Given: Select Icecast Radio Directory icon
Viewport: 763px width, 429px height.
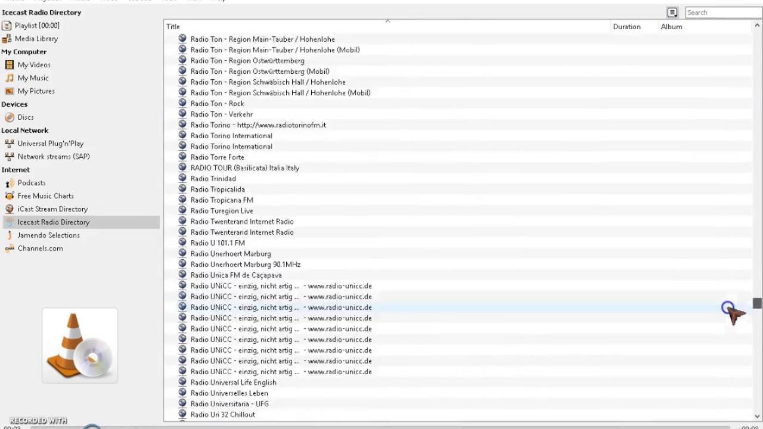Looking at the screenshot, I should pos(10,222).
